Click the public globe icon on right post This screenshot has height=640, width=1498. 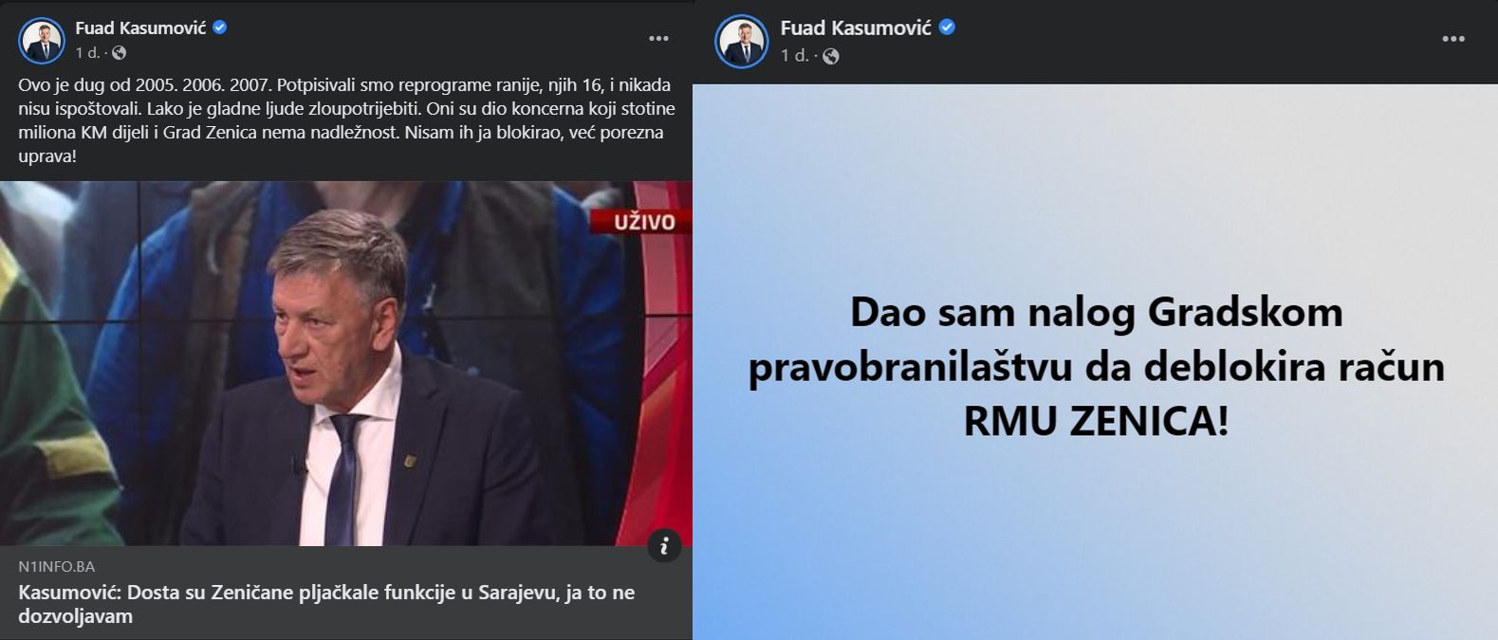click(x=830, y=56)
